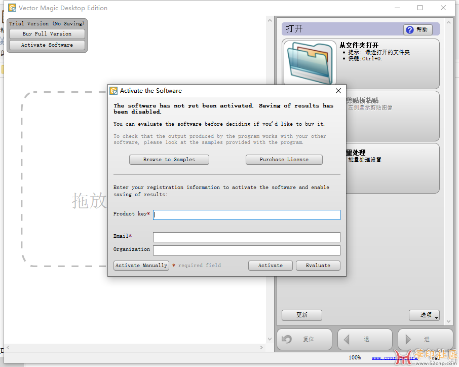This screenshot has width=459, height=367.
Task: Click the canvas scroll up arrow
Action: coord(270,20)
